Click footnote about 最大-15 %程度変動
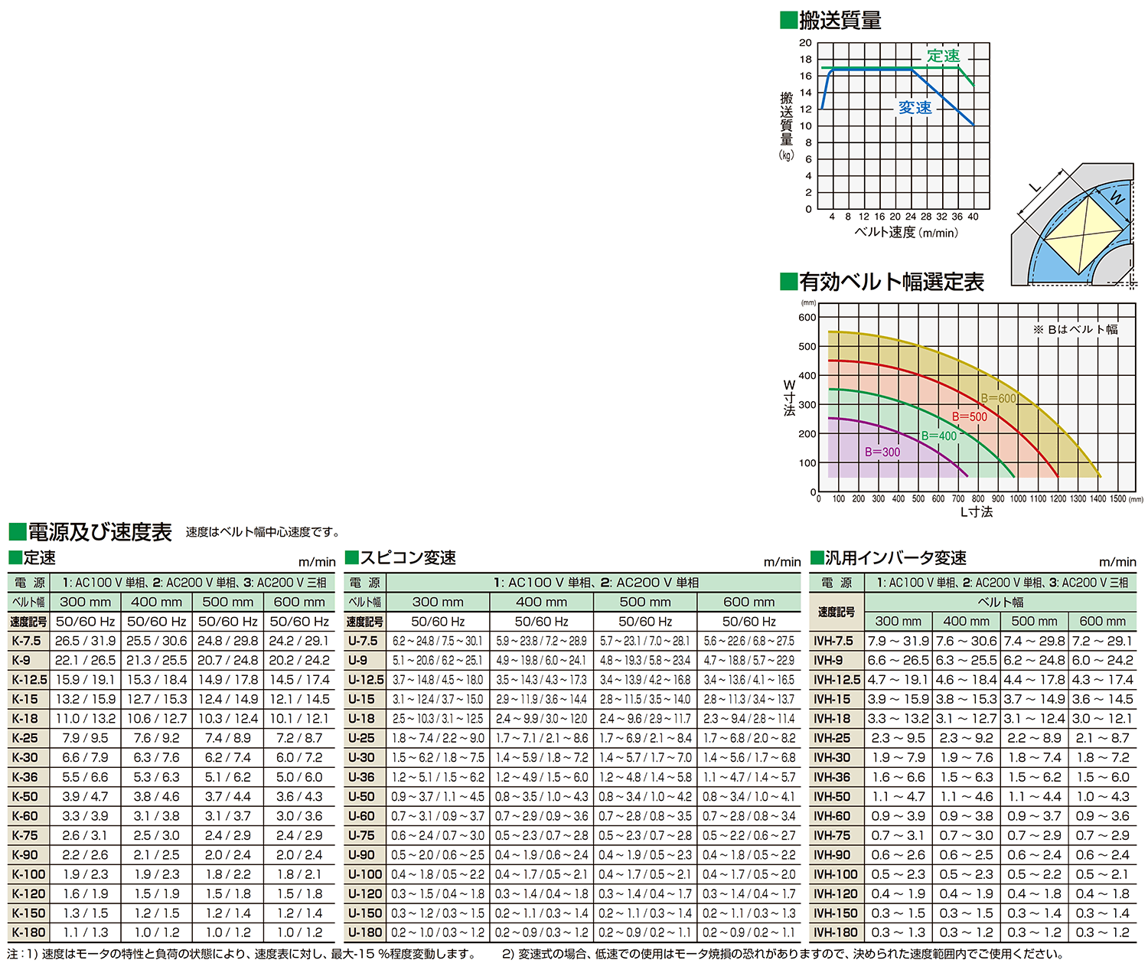The width and height of the screenshot is (1148, 970). click(x=242, y=954)
